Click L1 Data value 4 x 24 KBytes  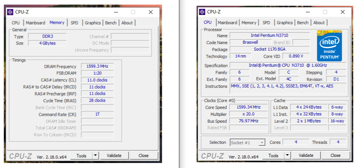tap(309, 107)
